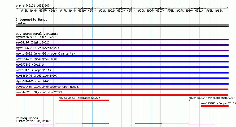Click the 4961k ruler tick label
The height and width of the screenshot is (127, 236).
point(199,11)
